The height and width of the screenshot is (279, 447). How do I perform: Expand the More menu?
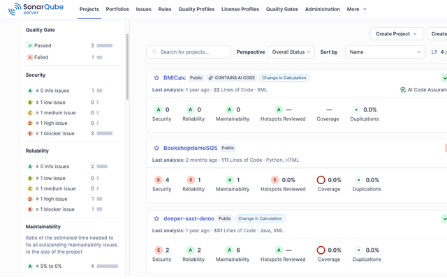tap(356, 9)
